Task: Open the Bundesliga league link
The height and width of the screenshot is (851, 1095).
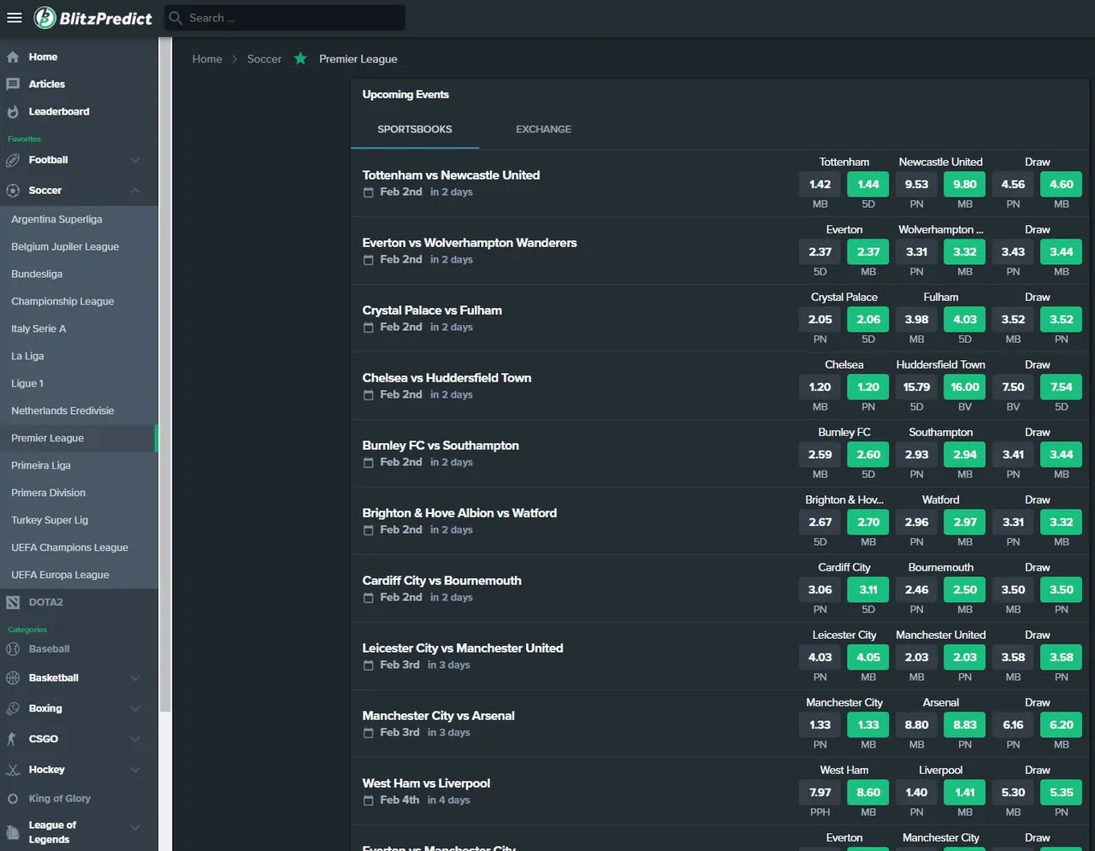Action: coord(37,275)
